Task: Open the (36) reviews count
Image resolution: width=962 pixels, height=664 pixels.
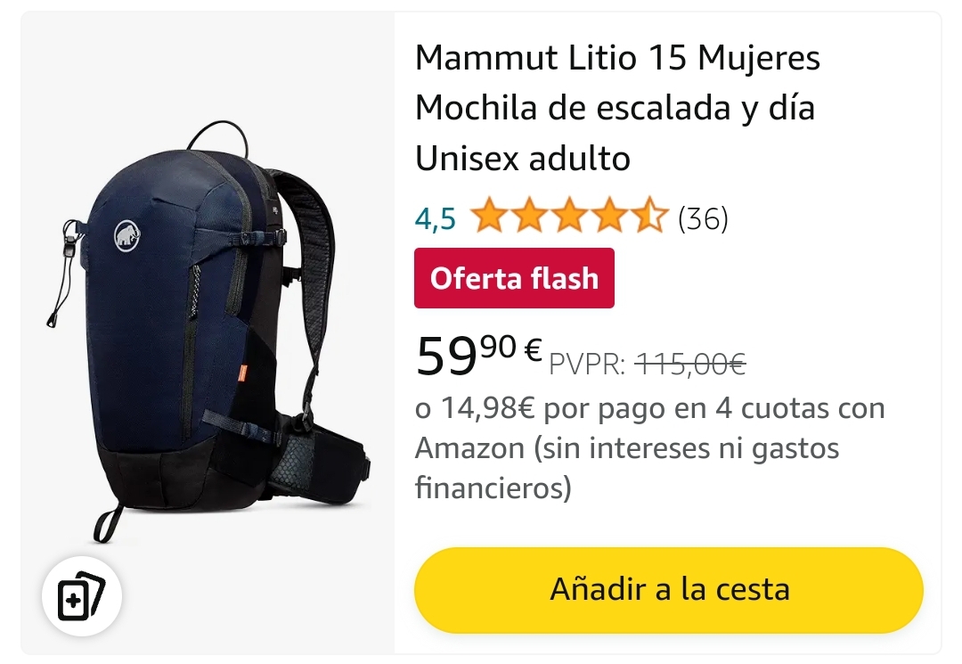Action: [x=703, y=218]
